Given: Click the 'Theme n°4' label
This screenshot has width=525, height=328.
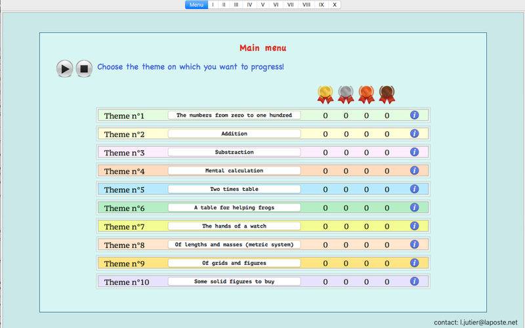Looking at the screenshot, I should 124,171.
